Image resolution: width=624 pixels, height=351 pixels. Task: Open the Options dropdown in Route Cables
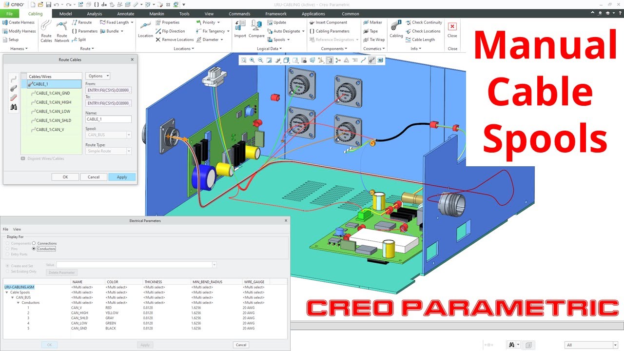[98, 76]
